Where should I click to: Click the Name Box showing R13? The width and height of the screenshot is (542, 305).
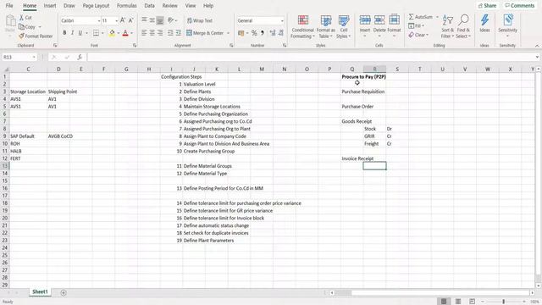click(19, 57)
